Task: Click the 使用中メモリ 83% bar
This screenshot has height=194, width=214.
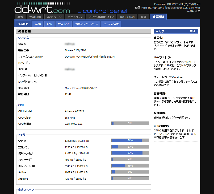Action: 130,153
